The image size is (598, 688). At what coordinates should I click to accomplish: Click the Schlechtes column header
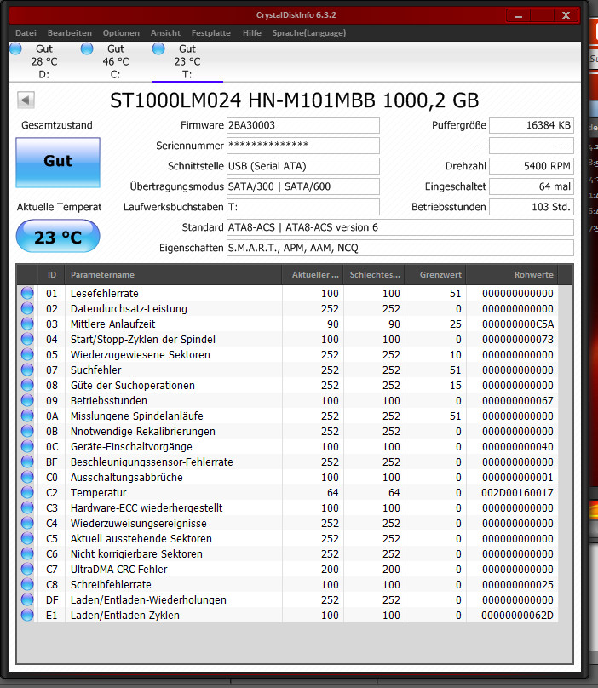click(374, 275)
